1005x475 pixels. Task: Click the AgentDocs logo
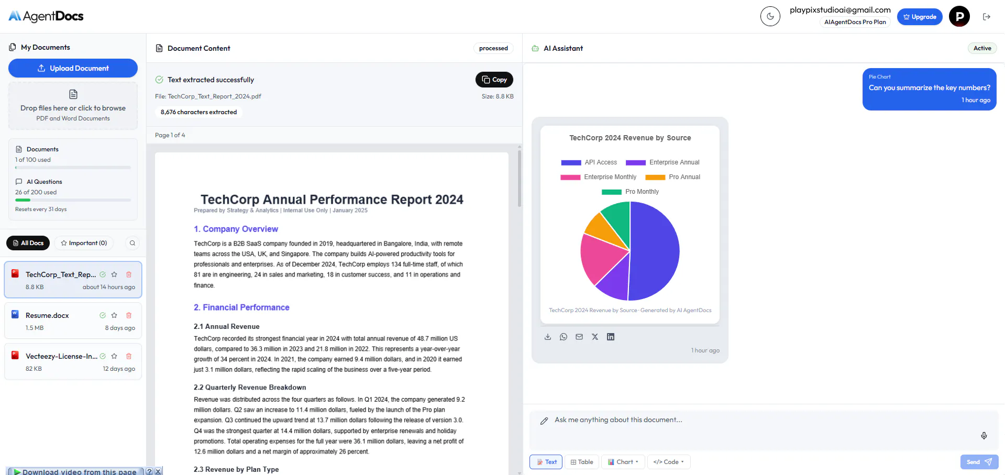(46, 16)
